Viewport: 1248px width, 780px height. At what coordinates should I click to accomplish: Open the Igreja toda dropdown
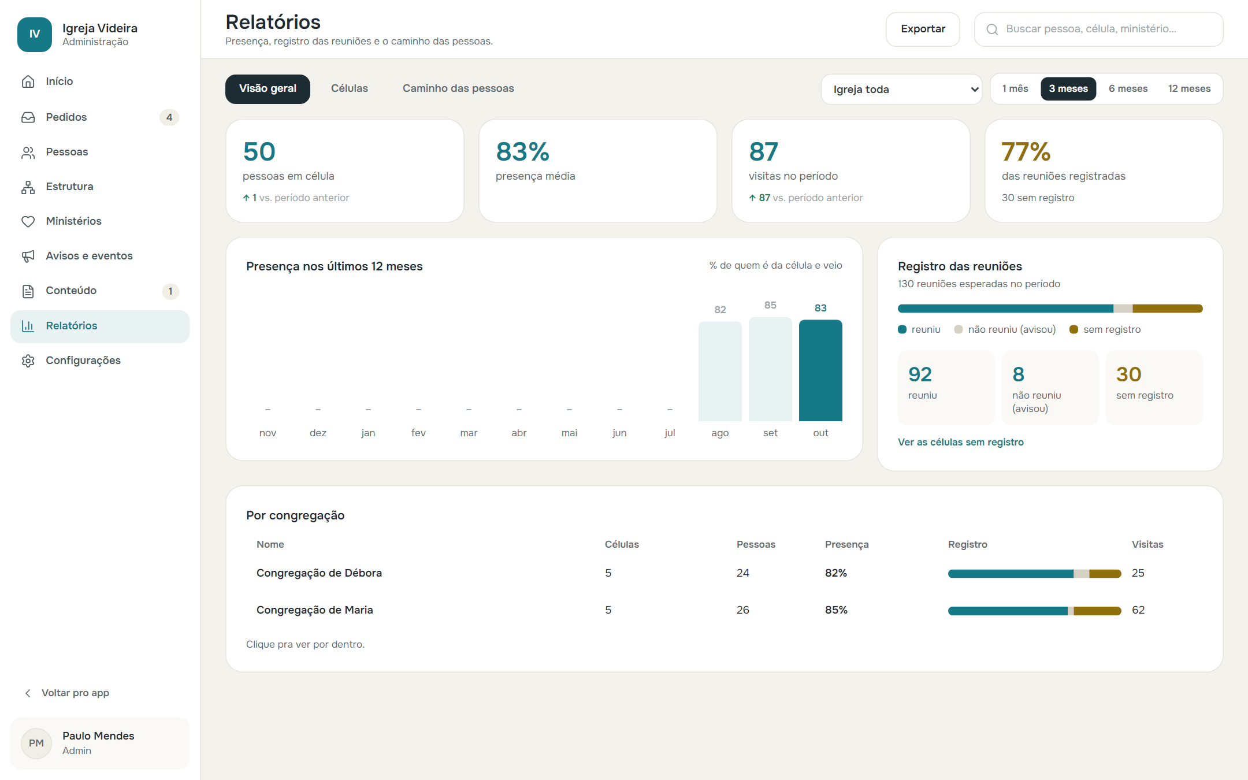tap(901, 89)
